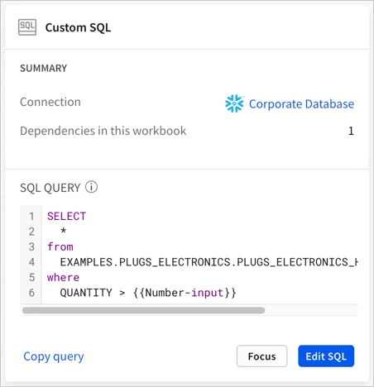Click Dependencies in this workbook label
Image resolution: width=374 pixels, height=387 pixels.
(103, 131)
